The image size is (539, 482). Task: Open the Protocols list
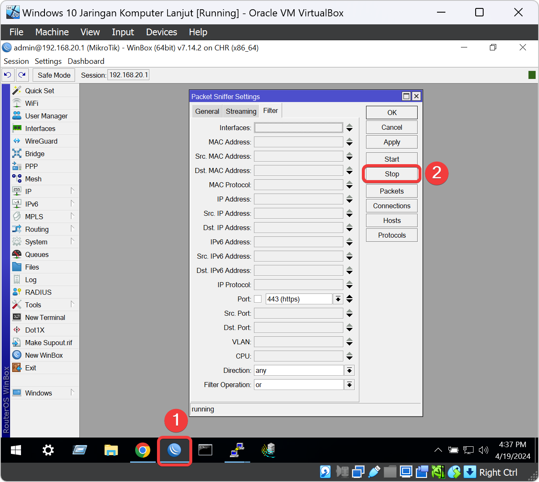click(392, 235)
